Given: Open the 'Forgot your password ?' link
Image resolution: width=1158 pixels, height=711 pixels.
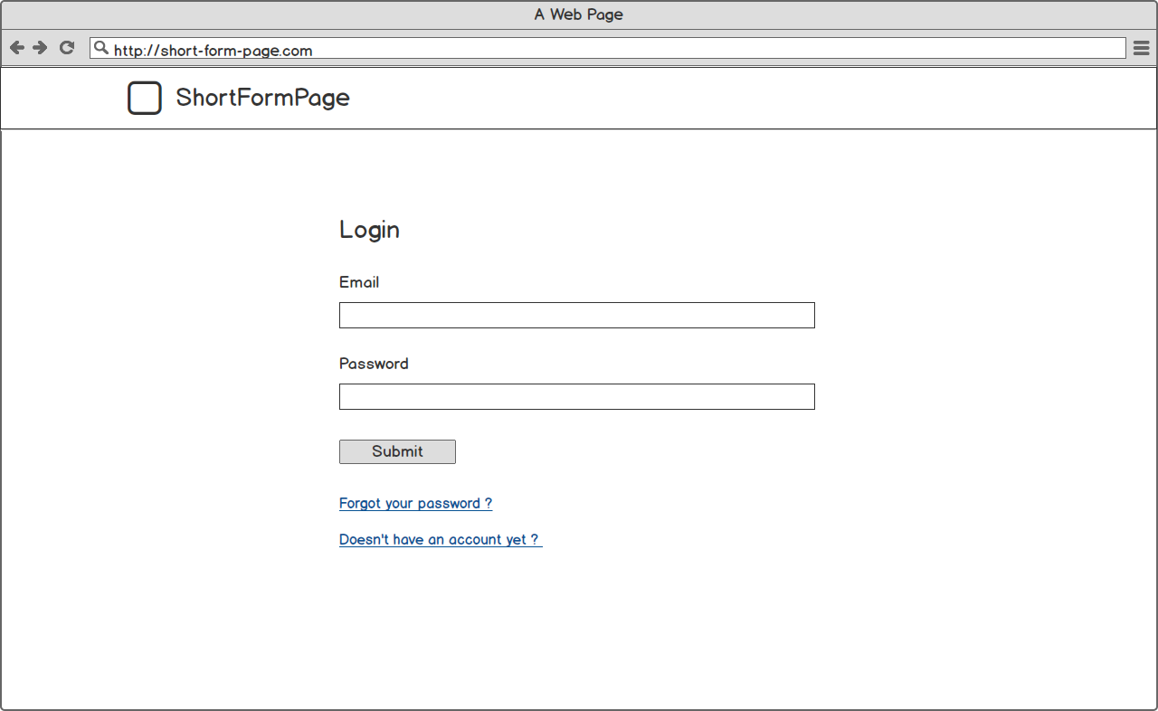Looking at the screenshot, I should 415,503.
